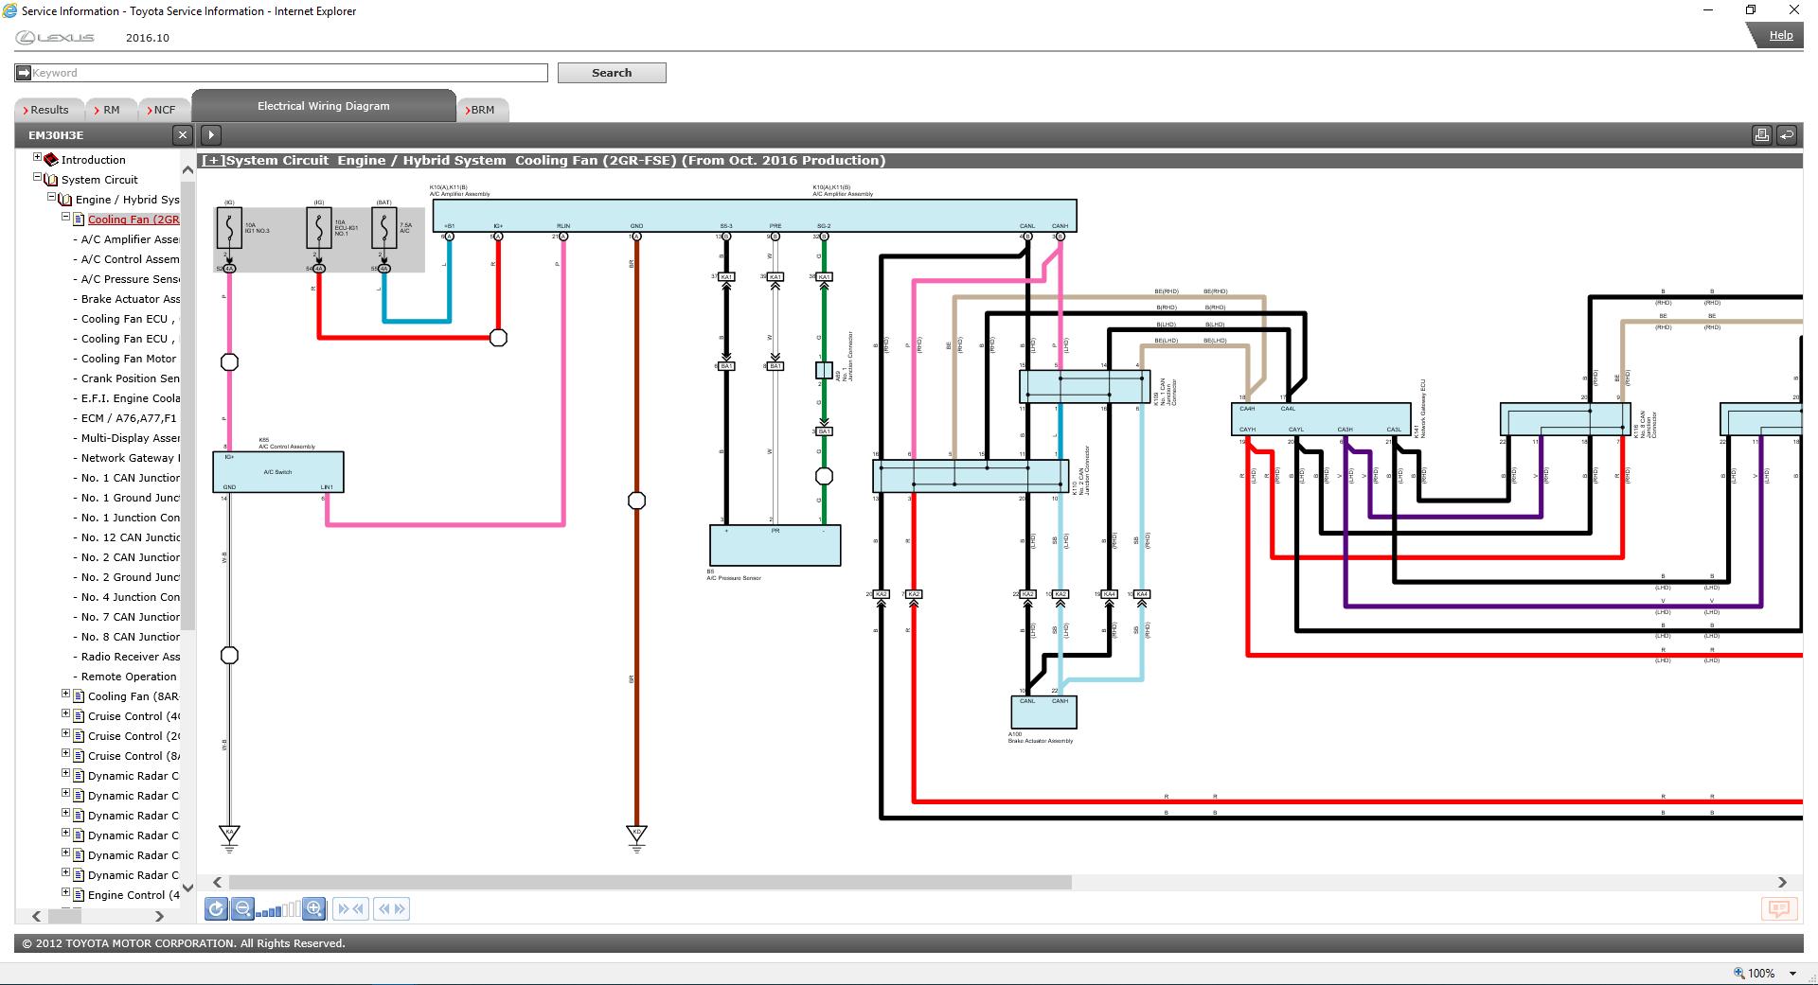The width and height of the screenshot is (1818, 985).
Task: Click the Introduction book icon
Action: (51, 160)
